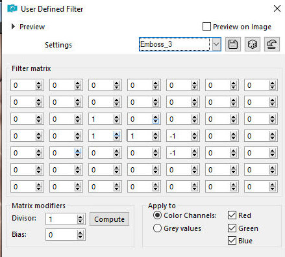Viewport: 285px width, 257px height.
Task: Click the Emboss_3 preset name field
Action: coord(175,44)
